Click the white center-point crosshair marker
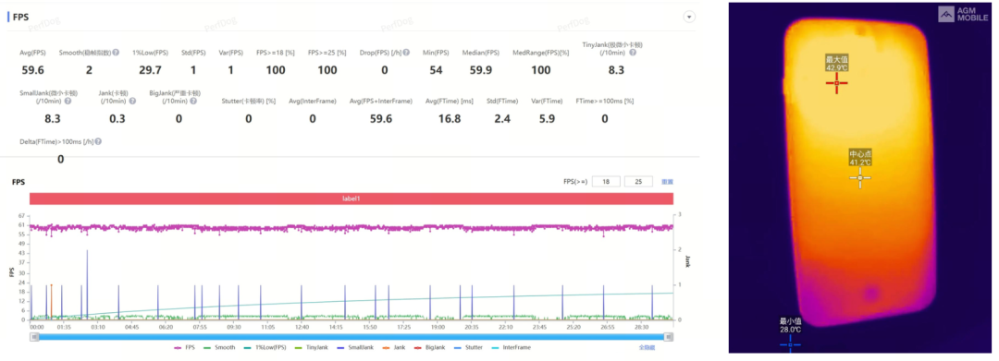Viewport: 999px width, 361px height. tap(859, 177)
